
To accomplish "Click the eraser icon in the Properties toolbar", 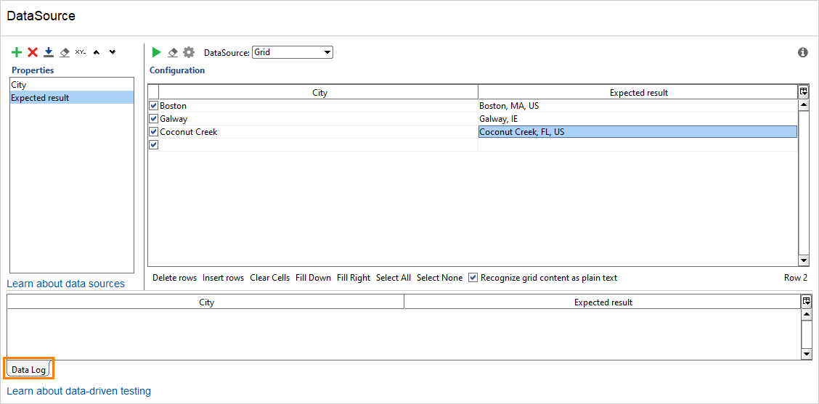I will pyautogui.click(x=65, y=52).
